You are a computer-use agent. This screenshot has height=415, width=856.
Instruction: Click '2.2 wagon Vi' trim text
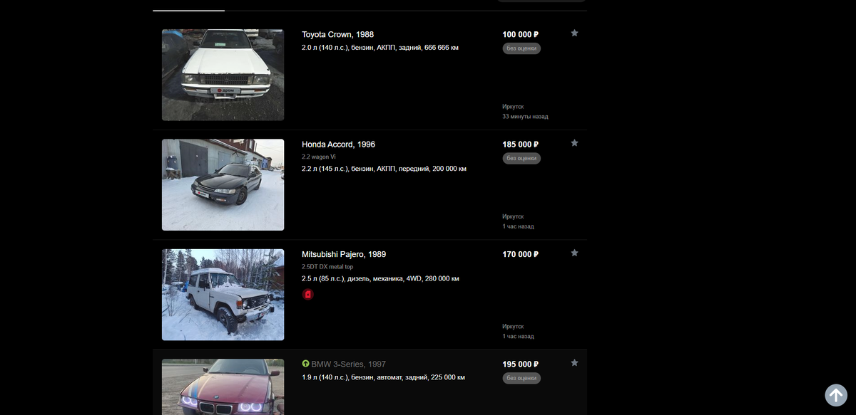[x=318, y=157]
